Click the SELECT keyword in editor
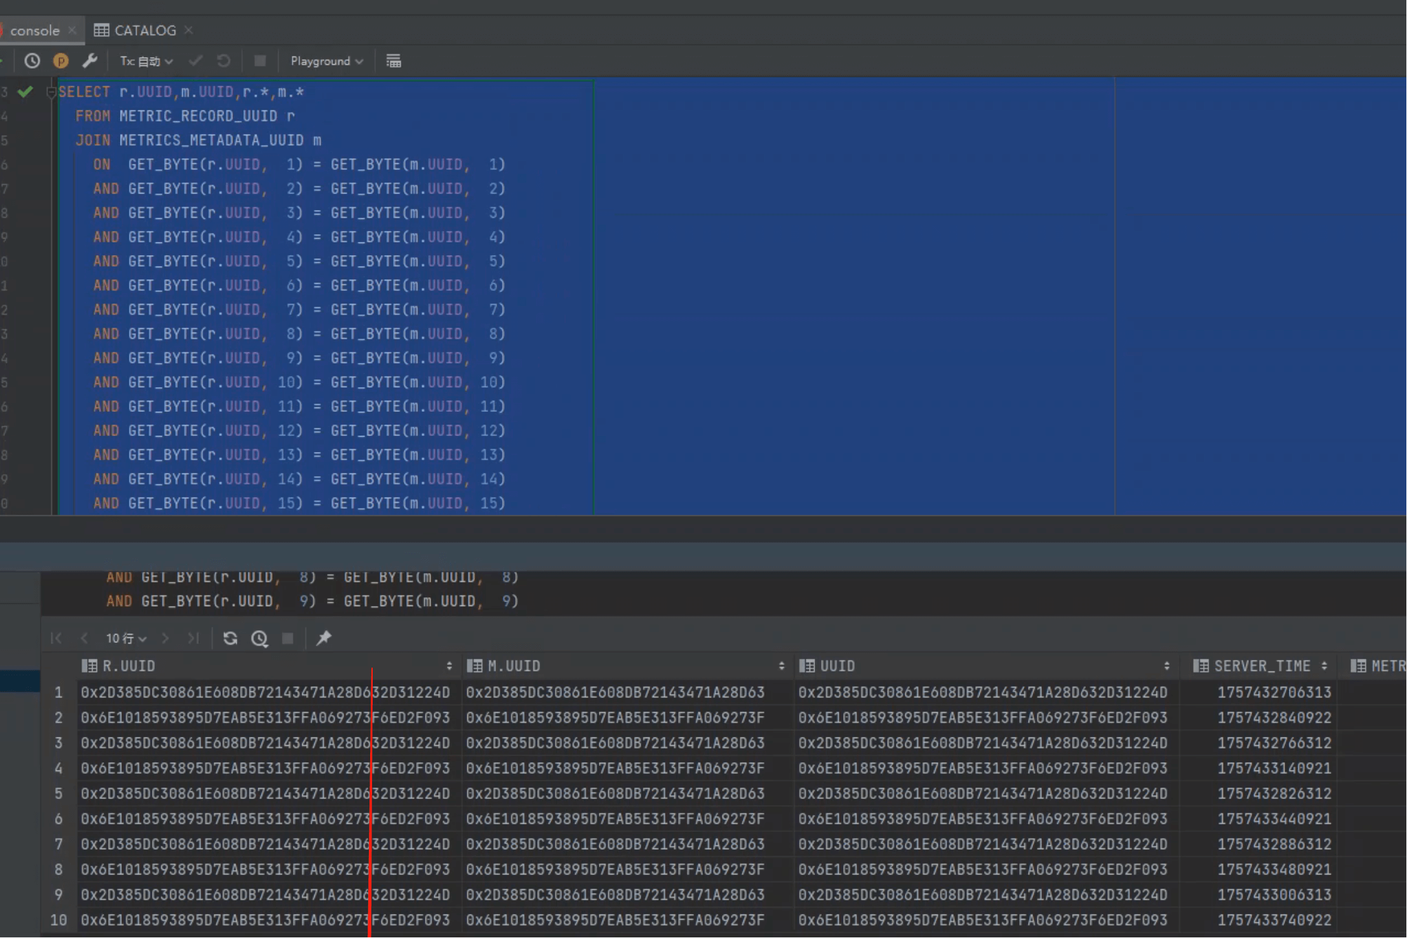This screenshot has width=1407, height=938. [84, 92]
